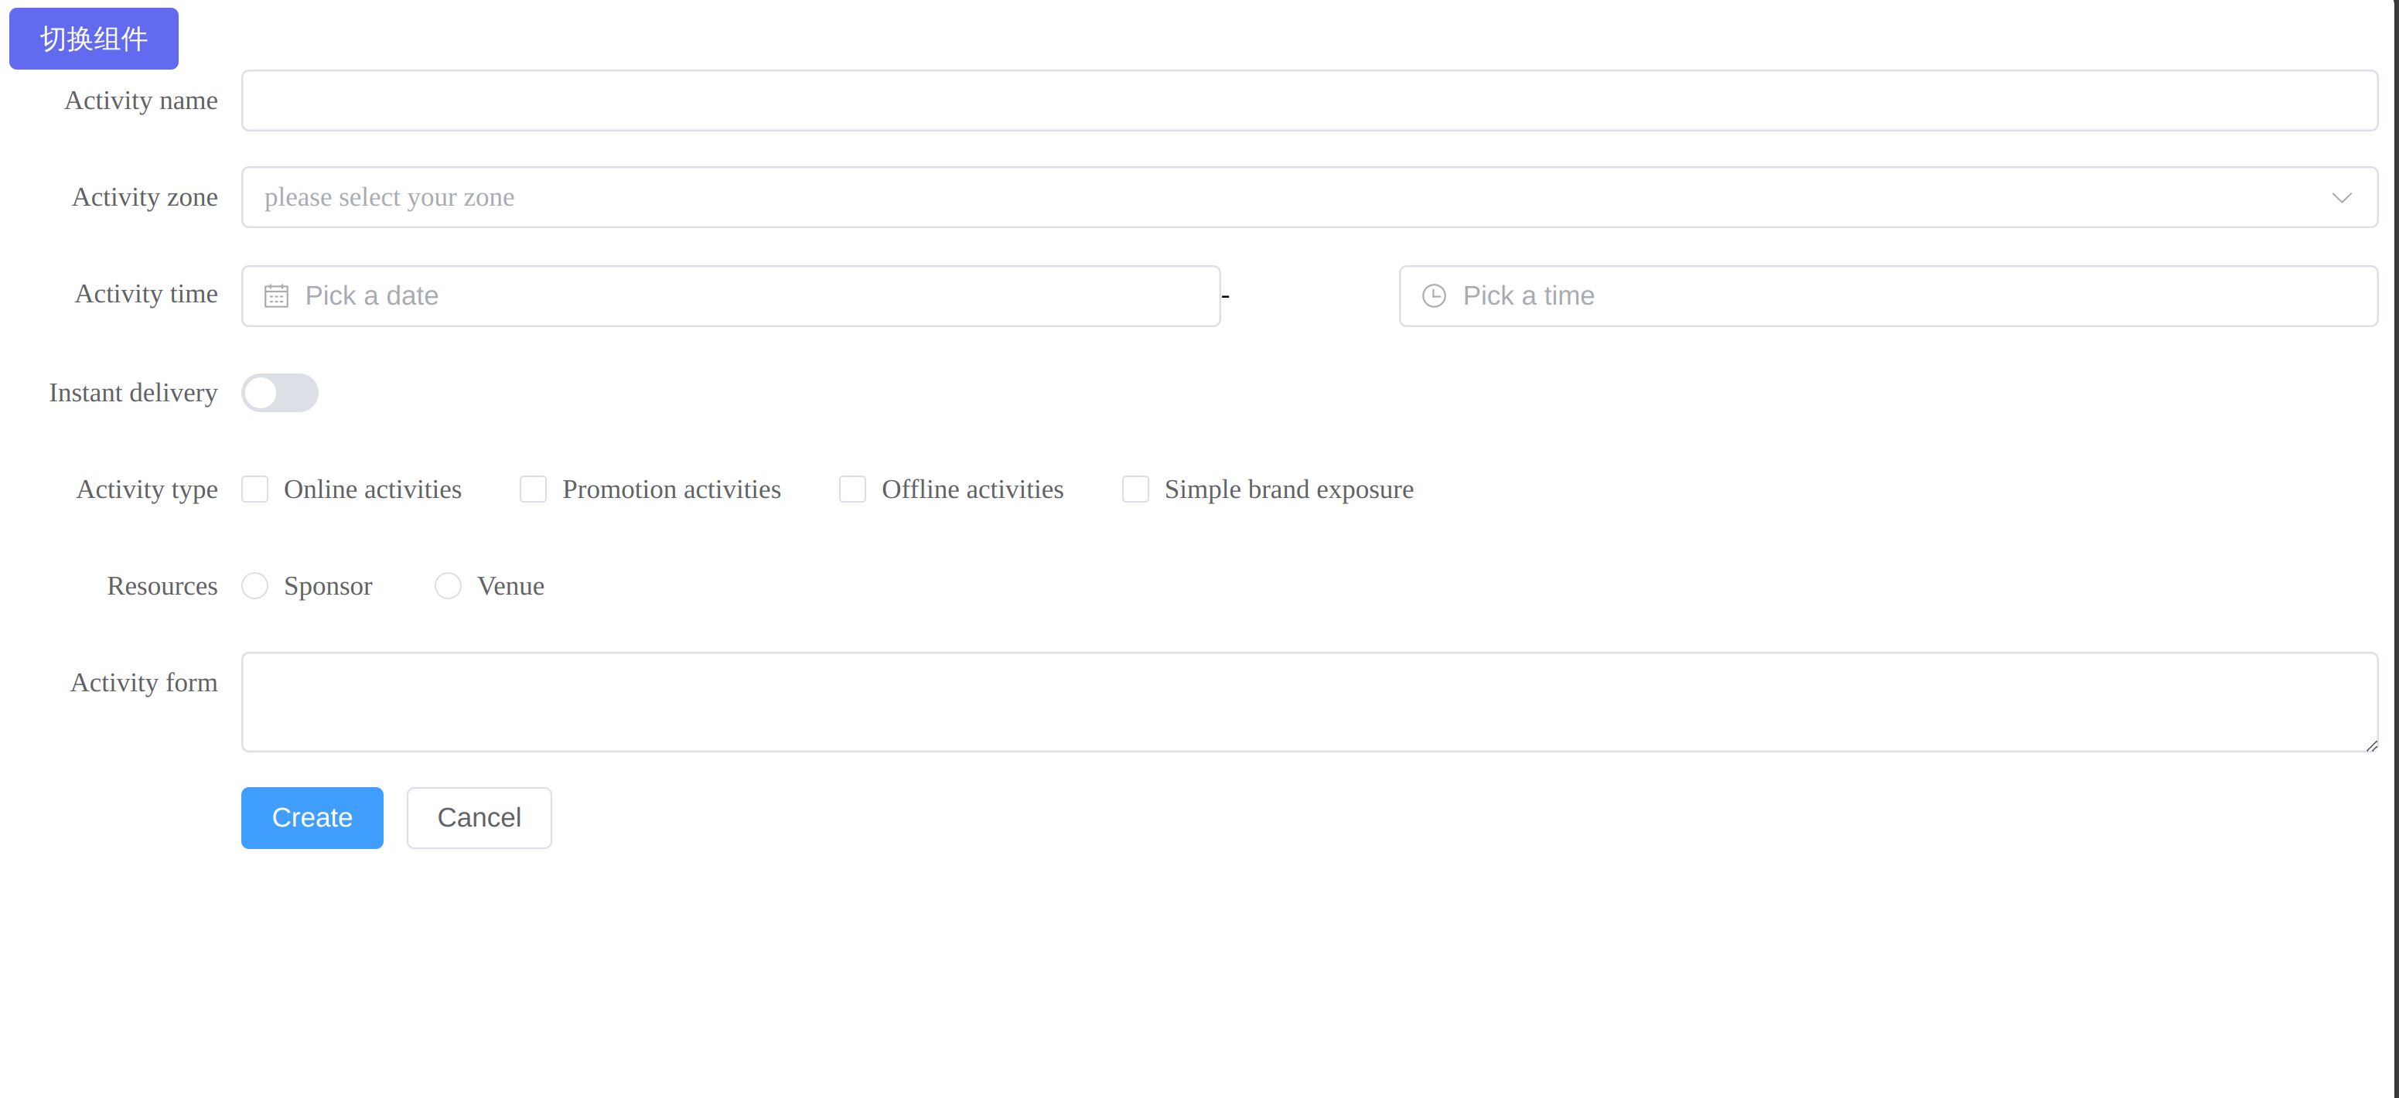Click the Instant delivery label text
Viewport: 2399px width, 1098px height.
tap(133, 393)
